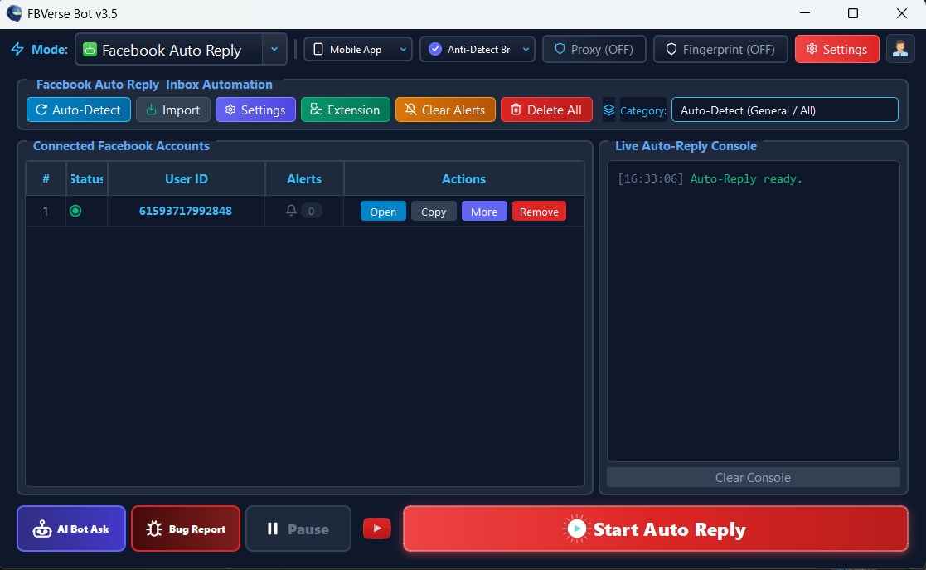Open the Mode dropdown arrow
Screen dimensions: 926x570
274,49
